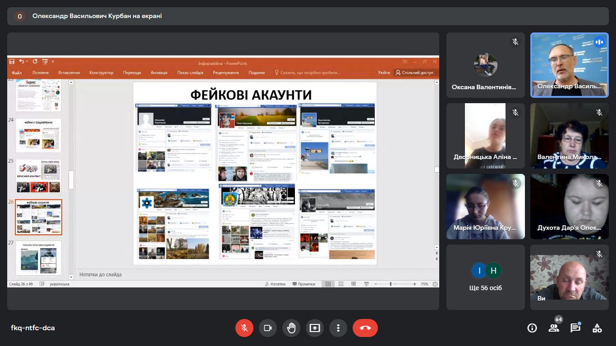Click the Undo icon in Quick Access Toolbar

coord(22,62)
